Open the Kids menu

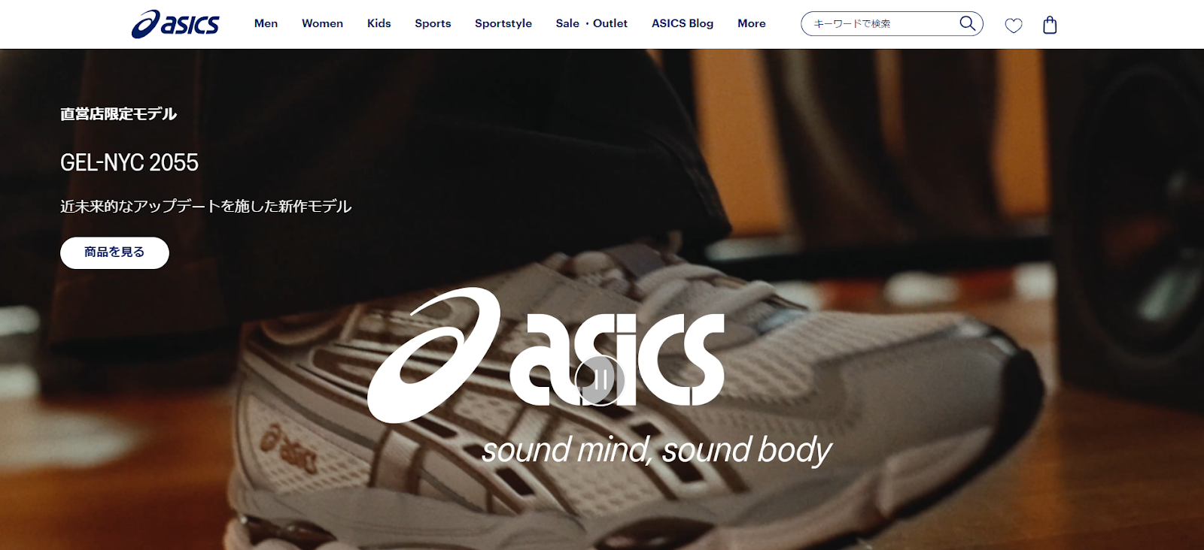click(379, 23)
